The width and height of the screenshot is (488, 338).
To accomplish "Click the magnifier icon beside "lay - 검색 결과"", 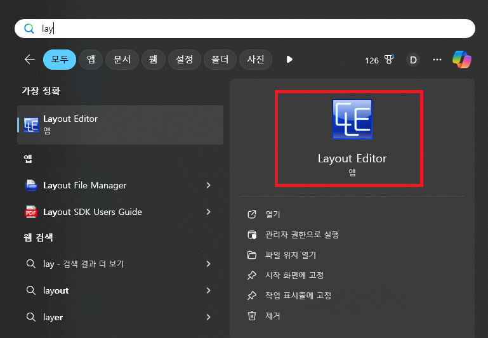I will tap(31, 264).
